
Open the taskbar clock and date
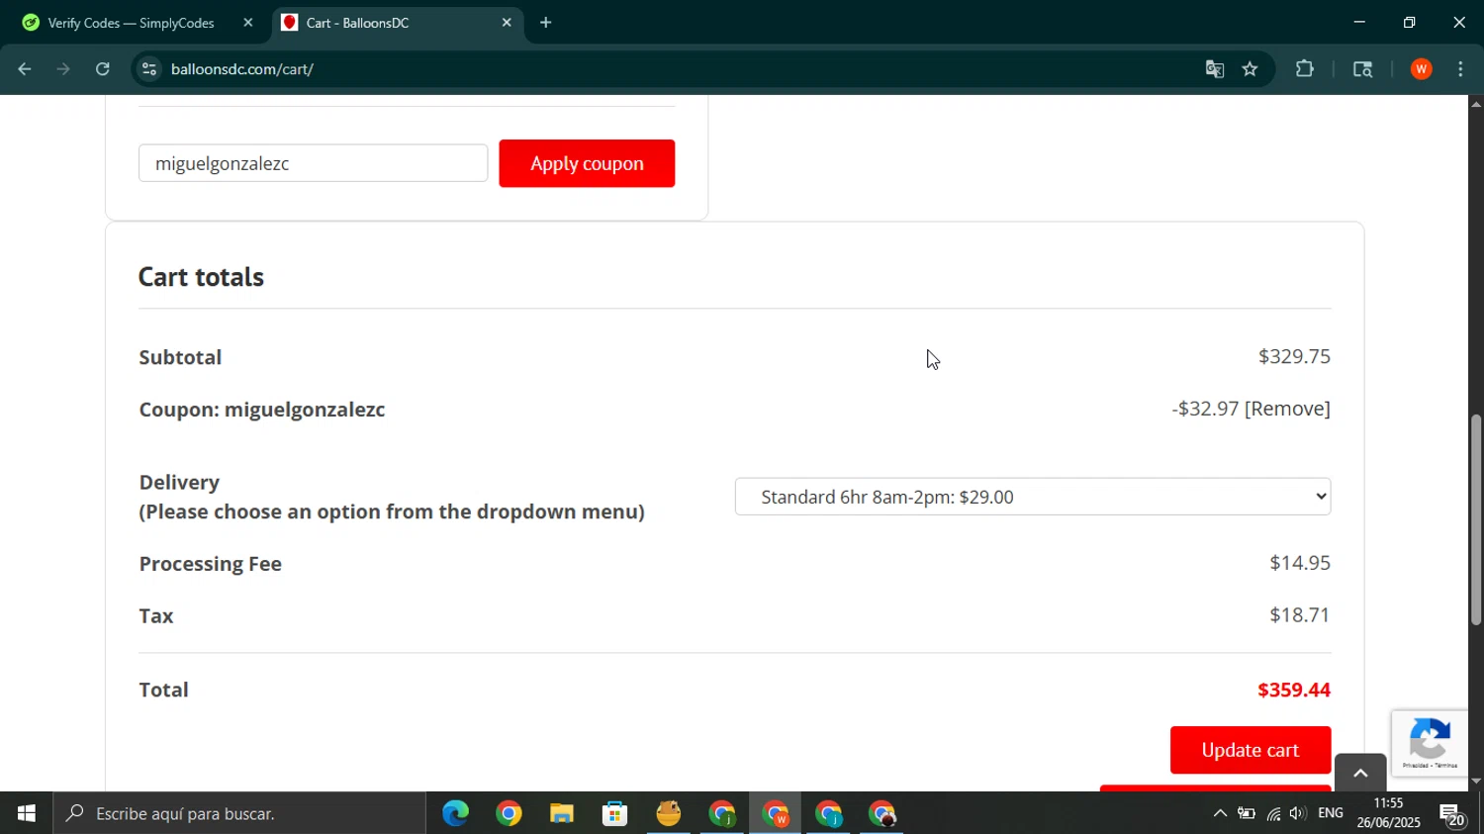coord(1388,813)
